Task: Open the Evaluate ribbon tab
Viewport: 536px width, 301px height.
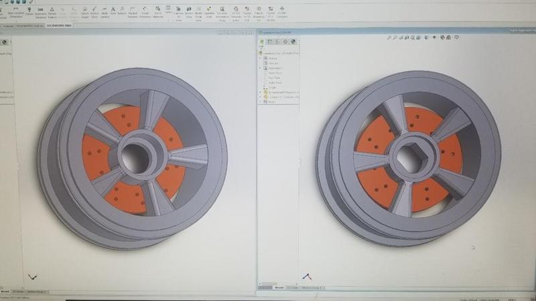Action: (x=9, y=25)
